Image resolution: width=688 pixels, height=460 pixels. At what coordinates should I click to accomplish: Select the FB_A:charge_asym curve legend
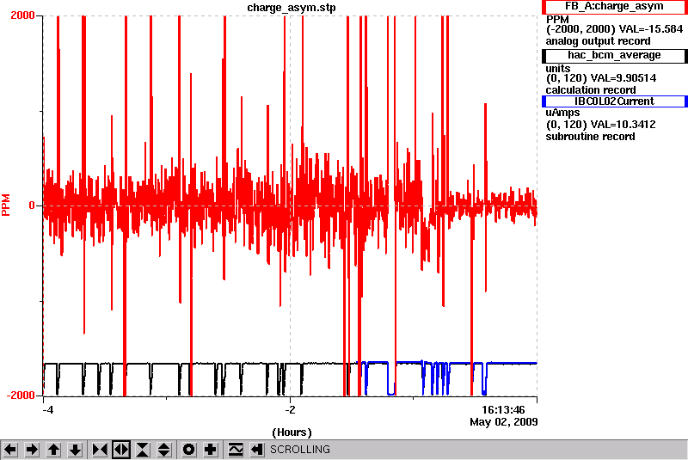pos(614,7)
